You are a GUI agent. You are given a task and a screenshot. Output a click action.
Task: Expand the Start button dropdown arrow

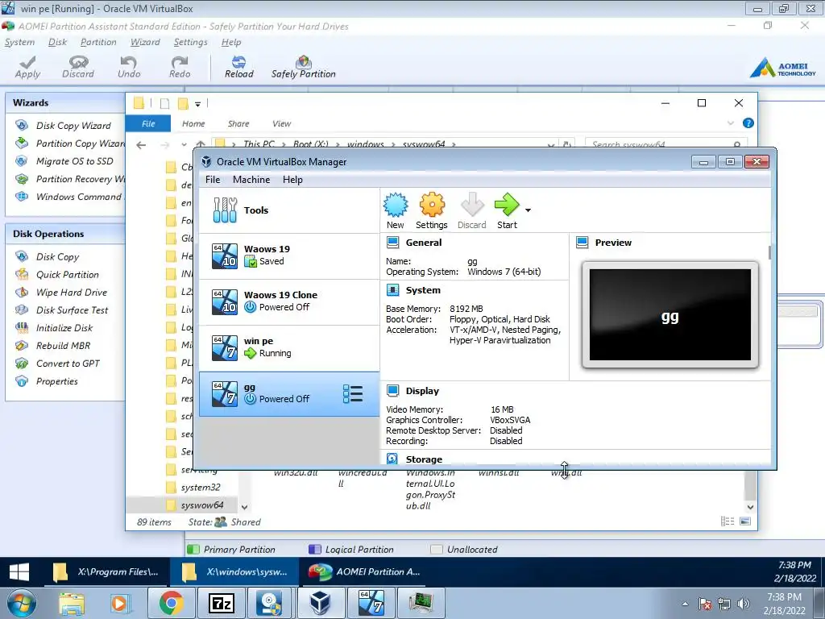528,210
